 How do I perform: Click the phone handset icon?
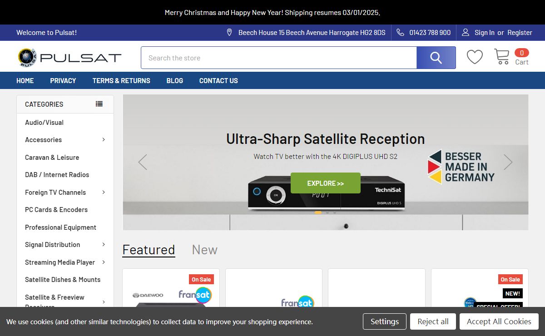click(x=400, y=32)
